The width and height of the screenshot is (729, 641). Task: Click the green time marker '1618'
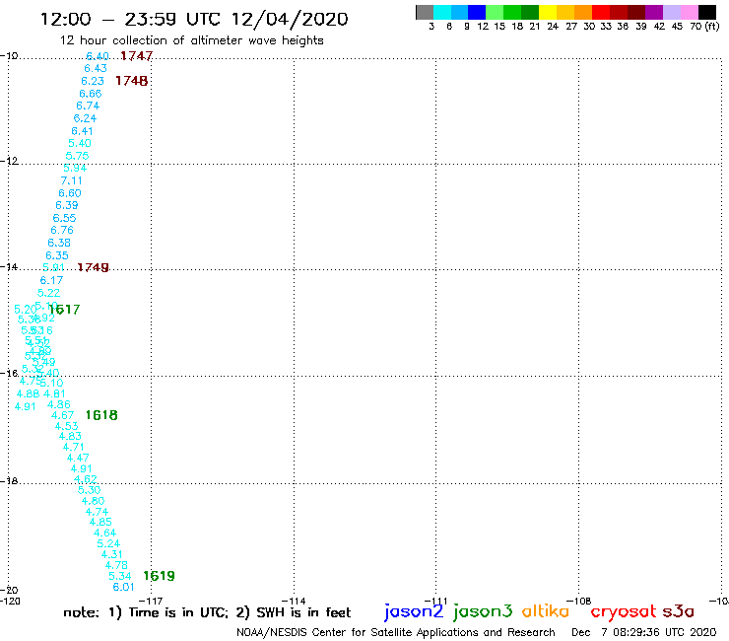pyautogui.click(x=101, y=415)
